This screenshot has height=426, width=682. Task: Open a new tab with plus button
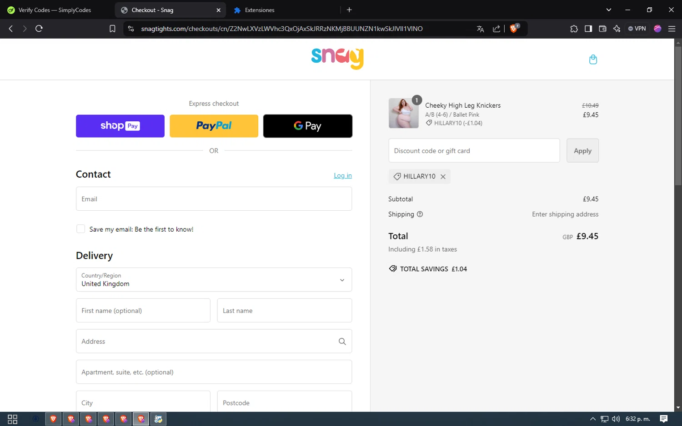349,10
